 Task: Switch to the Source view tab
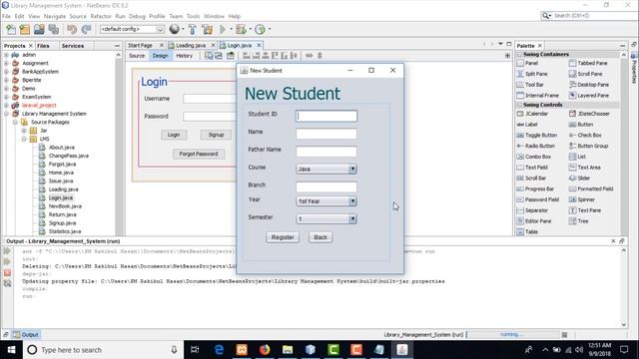(137, 56)
